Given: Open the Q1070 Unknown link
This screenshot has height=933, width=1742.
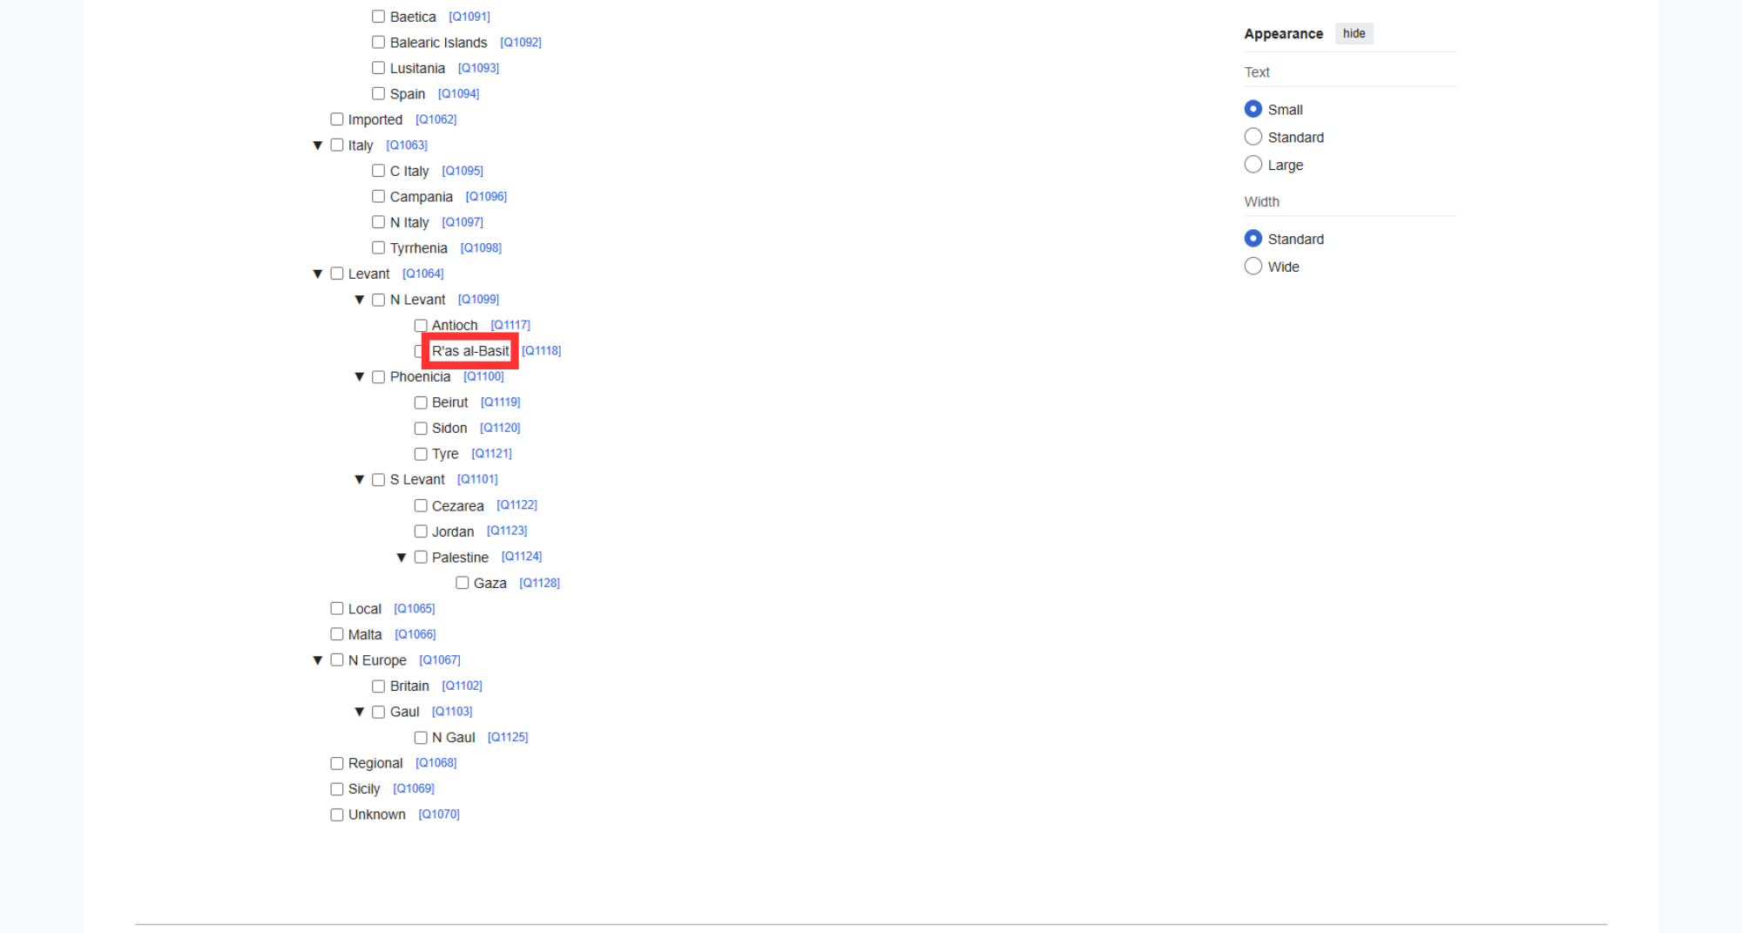Looking at the screenshot, I should (439, 815).
